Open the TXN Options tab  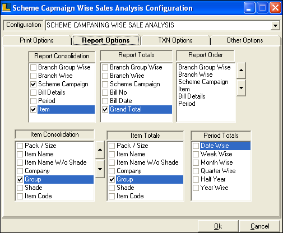[175, 40]
